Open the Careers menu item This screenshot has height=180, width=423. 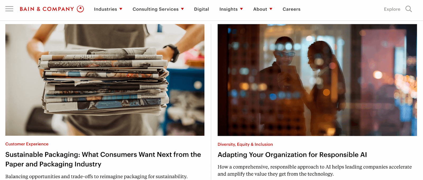(x=291, y=9)
